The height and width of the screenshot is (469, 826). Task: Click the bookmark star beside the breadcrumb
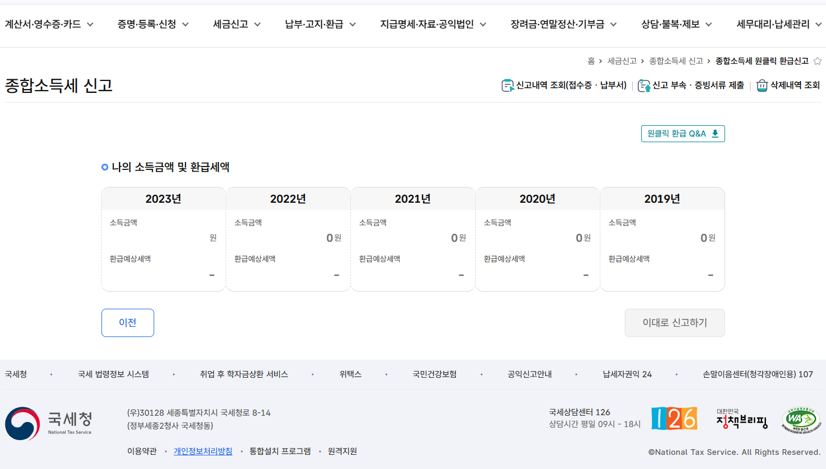coord(817,61)
